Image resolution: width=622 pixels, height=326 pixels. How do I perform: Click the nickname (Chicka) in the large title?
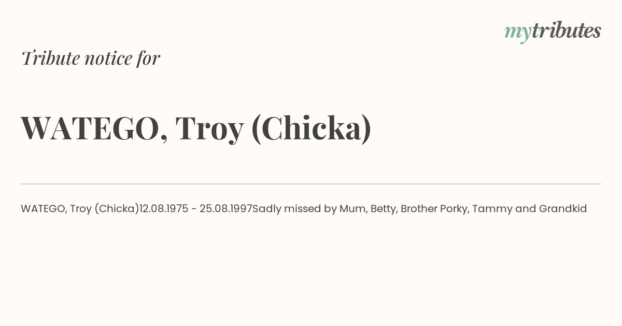(x=312, y=128)
